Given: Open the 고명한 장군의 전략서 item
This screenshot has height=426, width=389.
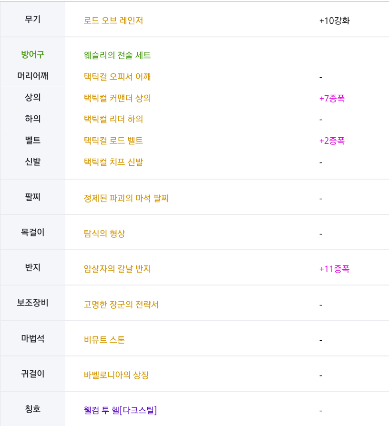Looking at the screenshot, I should [121, 304].
